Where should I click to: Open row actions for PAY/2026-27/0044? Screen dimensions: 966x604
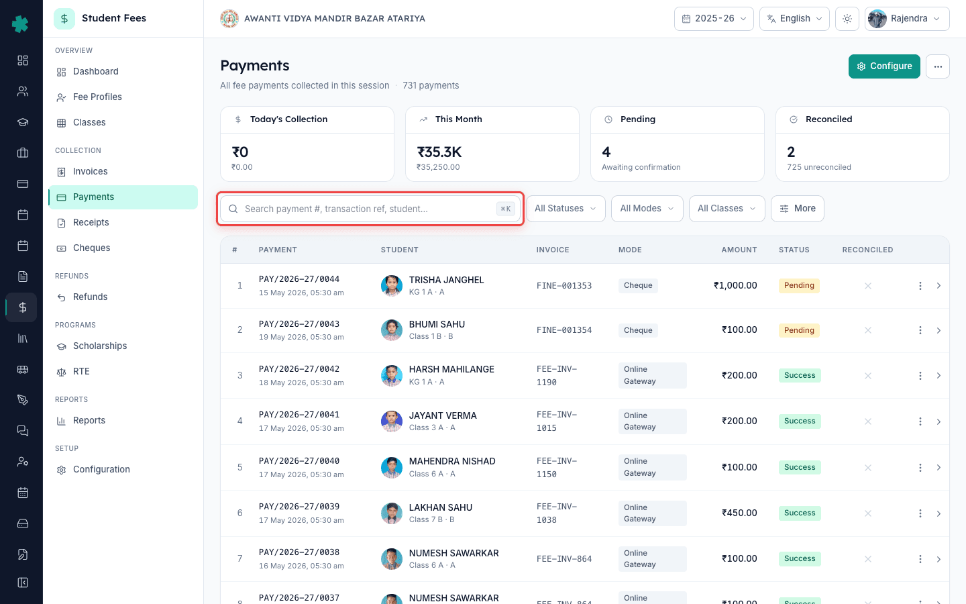click(920, 286)
